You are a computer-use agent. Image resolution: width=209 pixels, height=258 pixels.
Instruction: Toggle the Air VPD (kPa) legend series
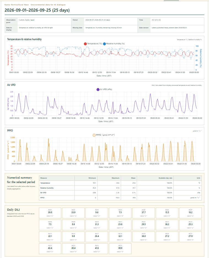(104, 89)
